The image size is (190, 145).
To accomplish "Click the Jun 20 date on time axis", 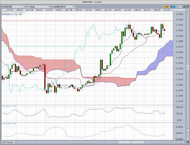I will [x=108, y=10].
